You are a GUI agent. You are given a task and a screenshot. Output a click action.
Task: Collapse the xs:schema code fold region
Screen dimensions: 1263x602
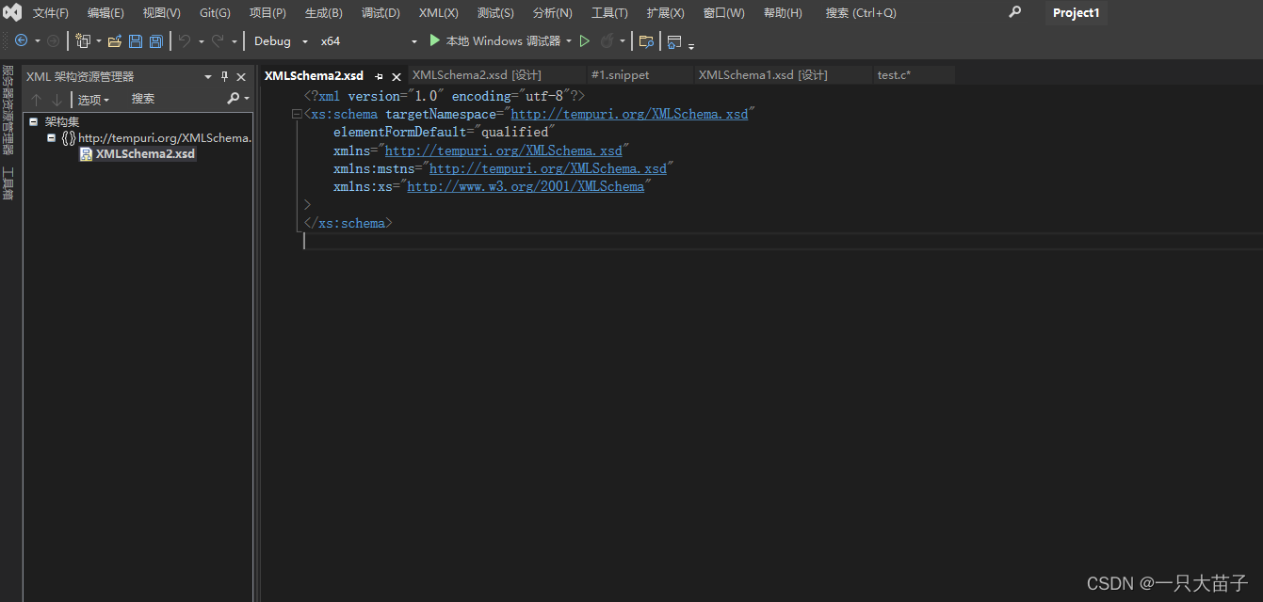pos(297,114)
